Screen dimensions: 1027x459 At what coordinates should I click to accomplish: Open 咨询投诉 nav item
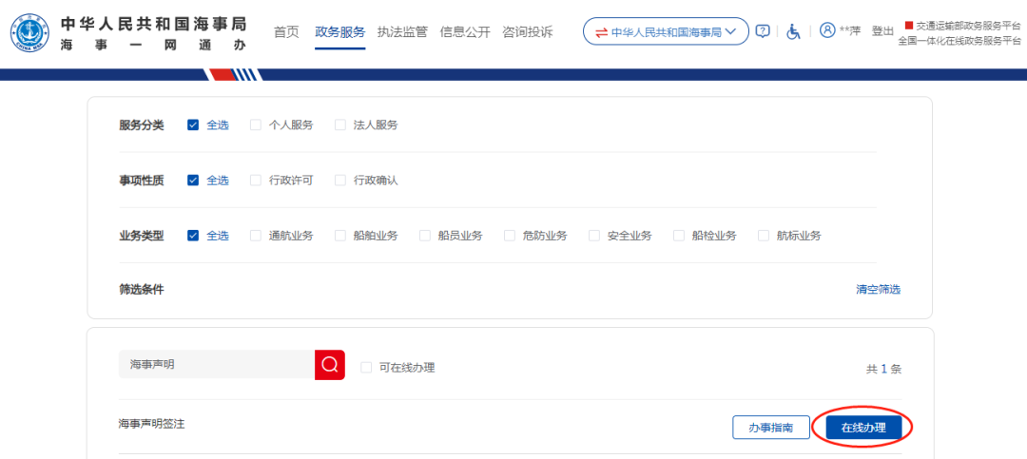tap(527, 32)
